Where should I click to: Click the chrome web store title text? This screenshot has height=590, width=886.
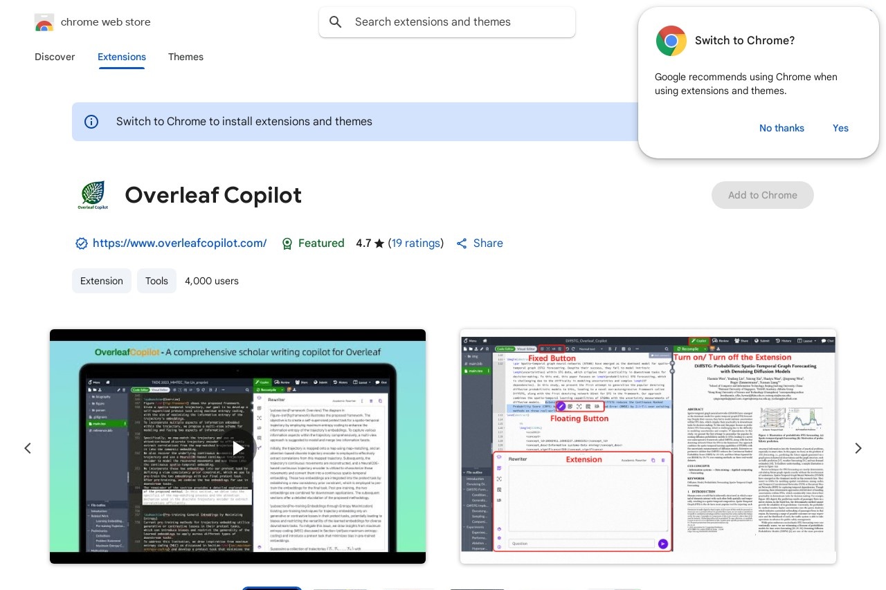[x=105, y=22]
